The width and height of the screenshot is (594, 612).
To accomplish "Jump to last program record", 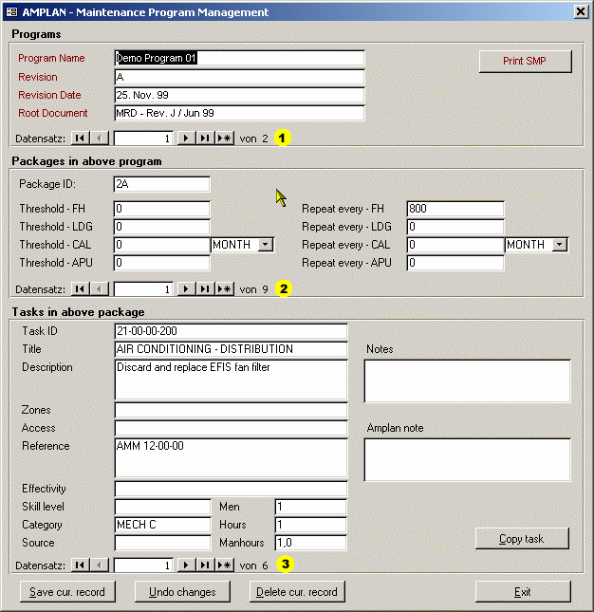I will click(x=205, y=139).
